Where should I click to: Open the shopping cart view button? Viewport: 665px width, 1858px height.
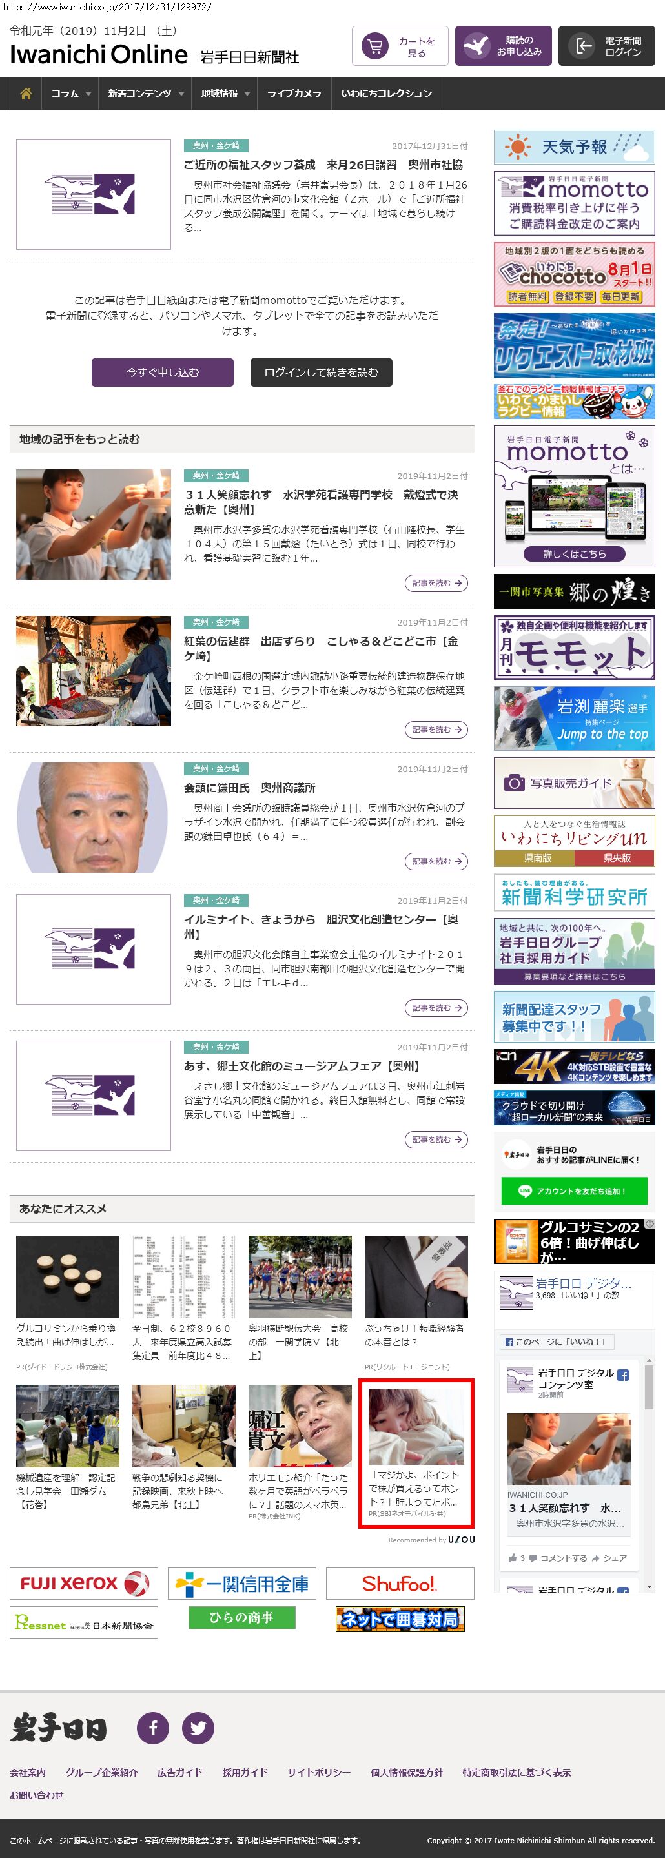pos(400,46)
